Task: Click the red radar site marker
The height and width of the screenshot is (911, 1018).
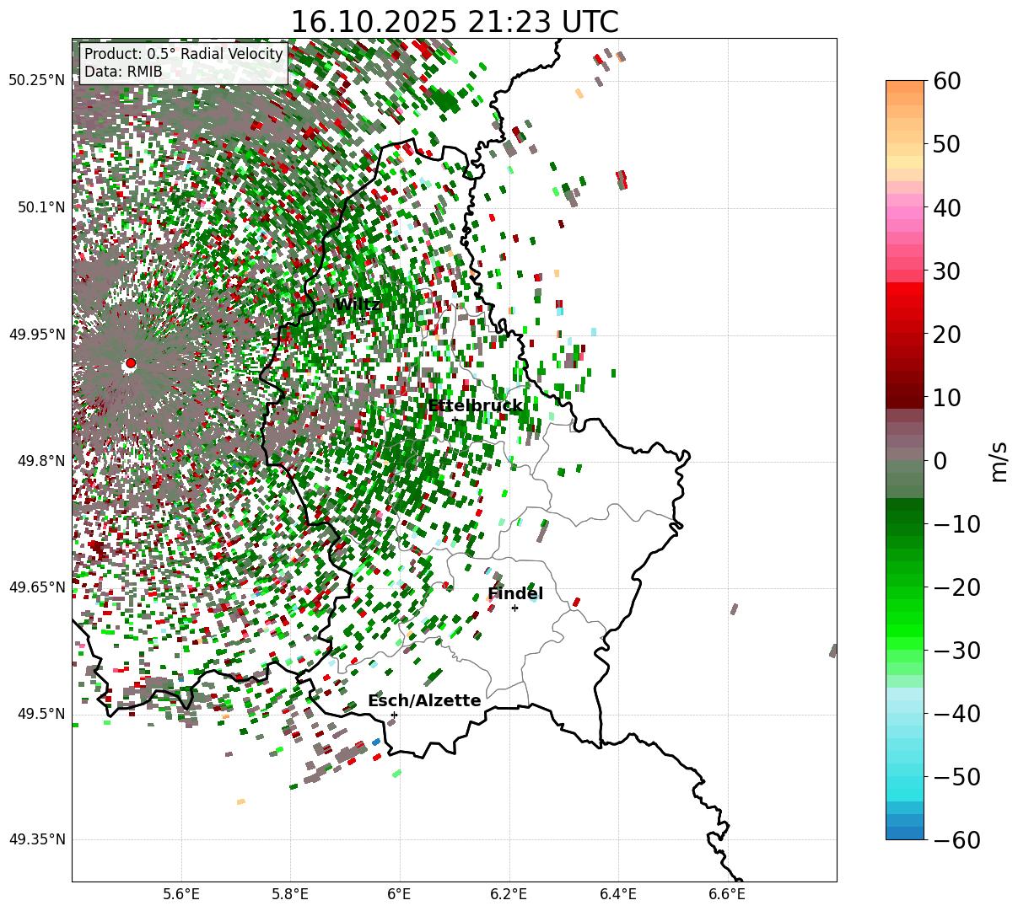Action: coord(130,363)
